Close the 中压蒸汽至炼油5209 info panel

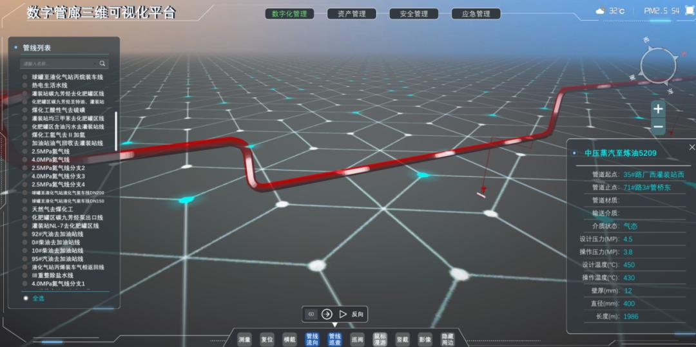(x=692, y=147)
